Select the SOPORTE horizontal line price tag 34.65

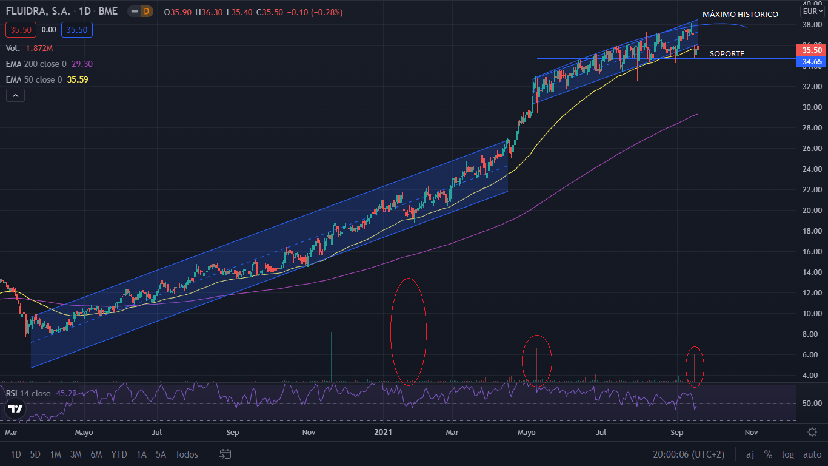click(x=811, y=61)
